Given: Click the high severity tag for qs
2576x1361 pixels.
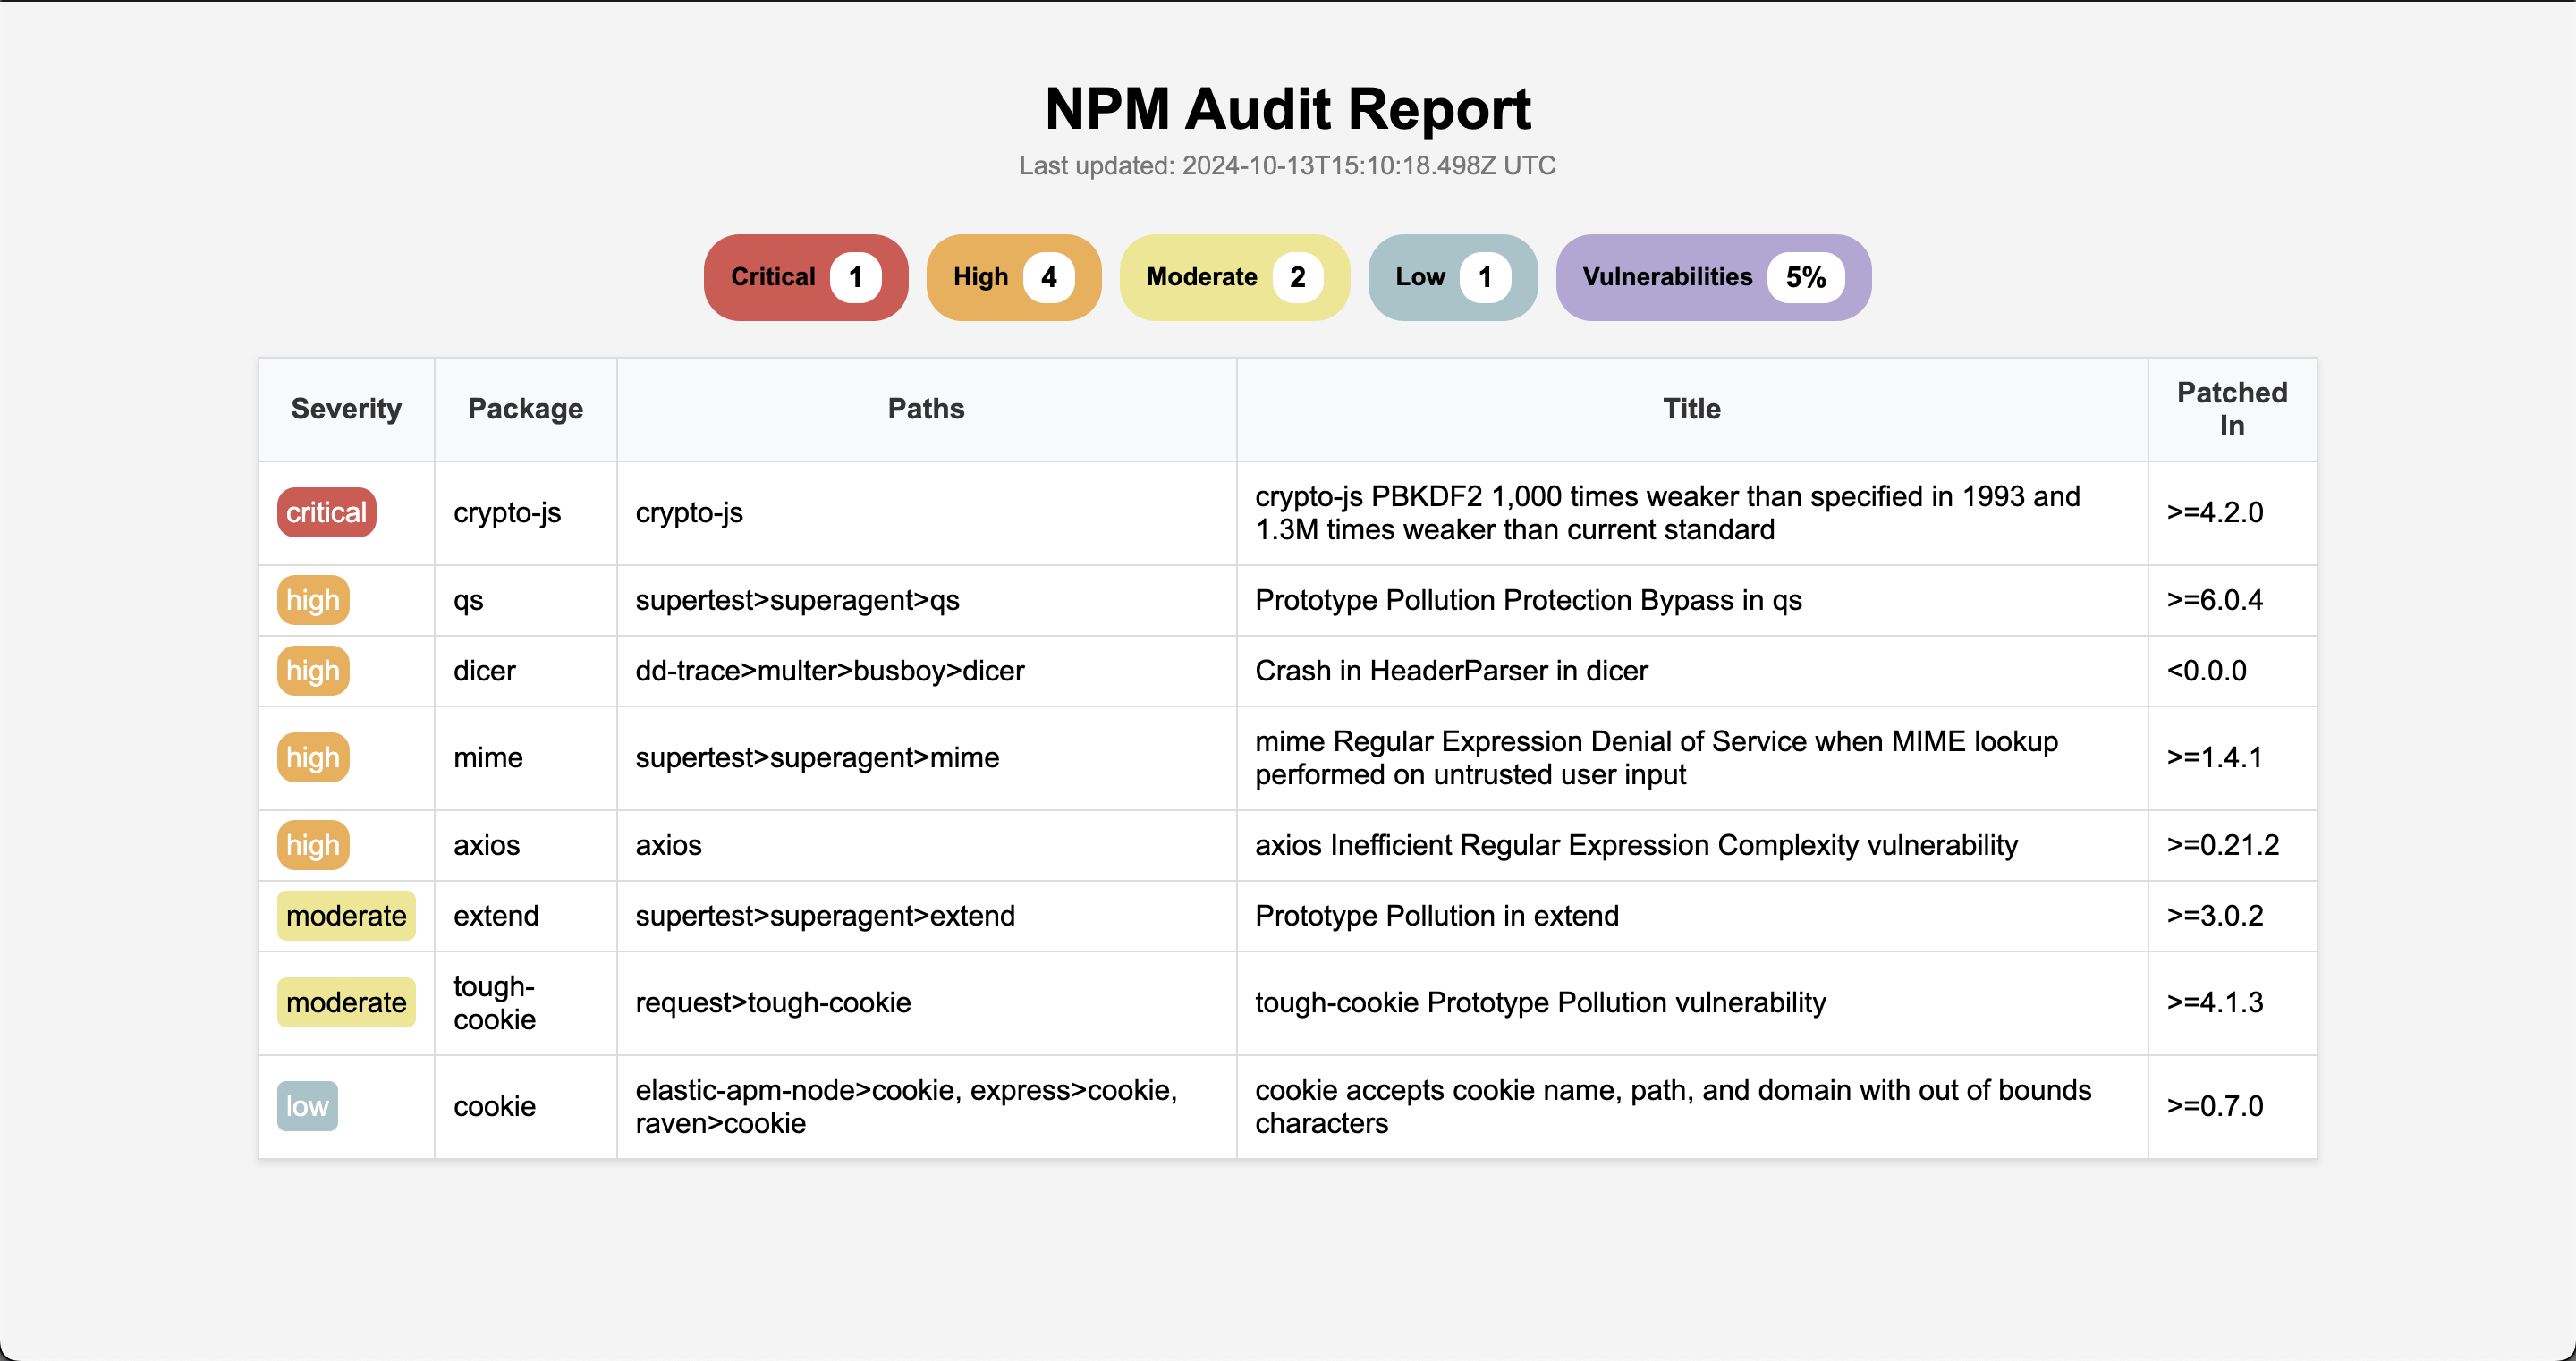Looking at the screenshot, I should tap(312, 600).
